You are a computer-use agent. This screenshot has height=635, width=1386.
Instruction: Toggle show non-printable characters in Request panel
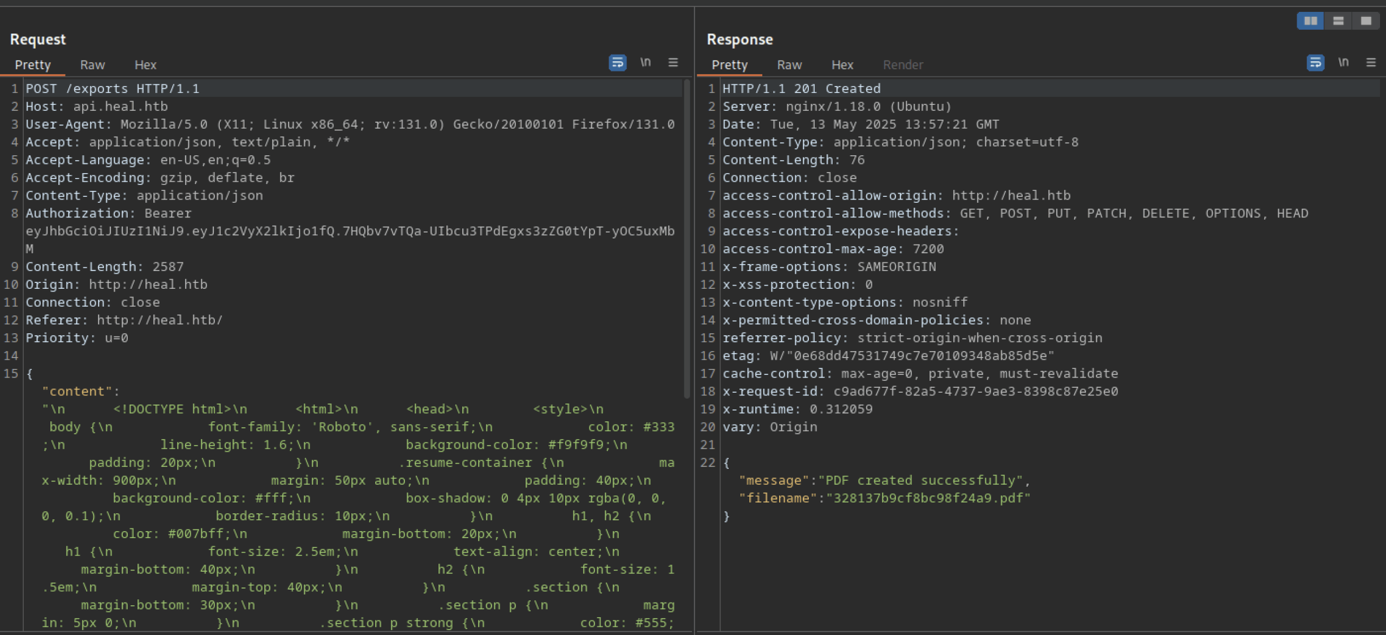(x=645, y=63)
